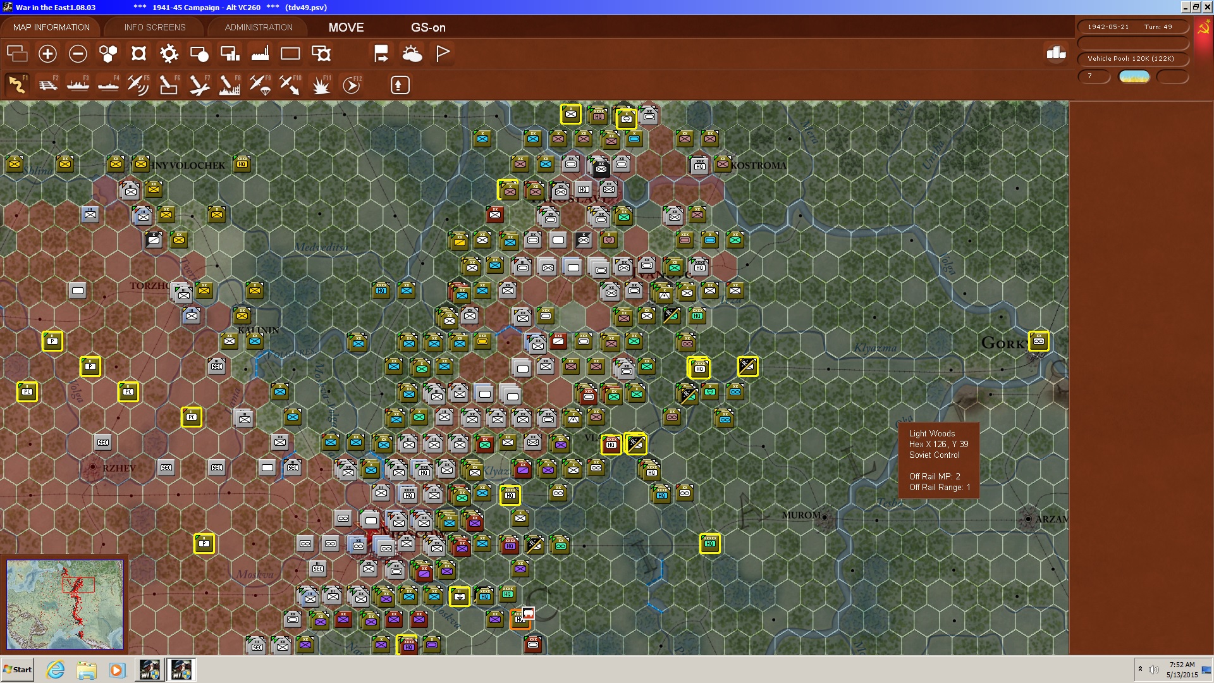Click the rectangle with bar chart icon

click(x=230, y=54)
